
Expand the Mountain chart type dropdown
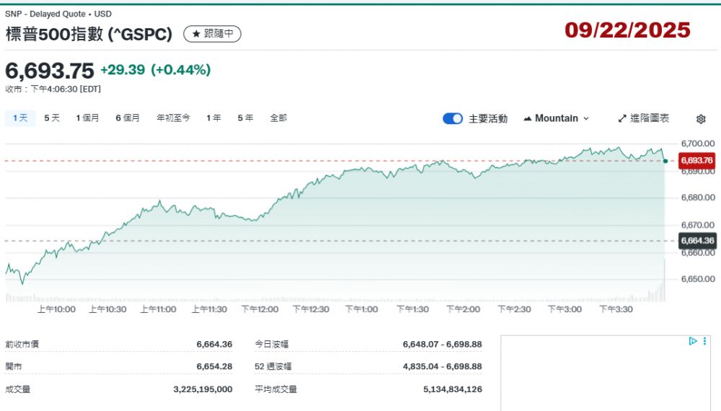[585, 118]
